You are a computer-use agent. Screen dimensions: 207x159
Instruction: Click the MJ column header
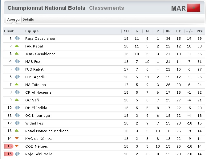coord(126,31)
